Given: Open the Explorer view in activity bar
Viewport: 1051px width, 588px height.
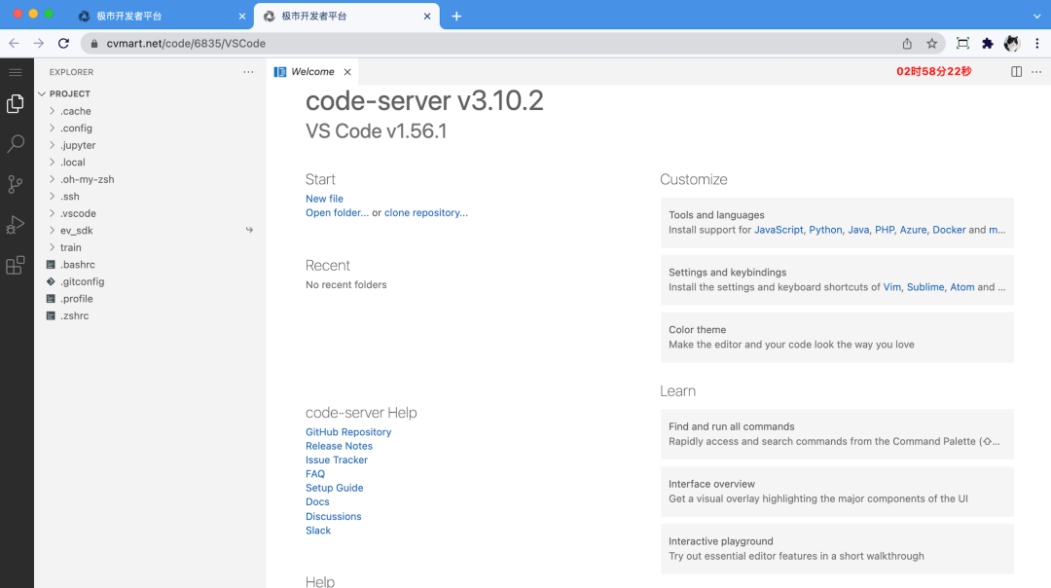Looking at the screenshot, I should (16, 103).
